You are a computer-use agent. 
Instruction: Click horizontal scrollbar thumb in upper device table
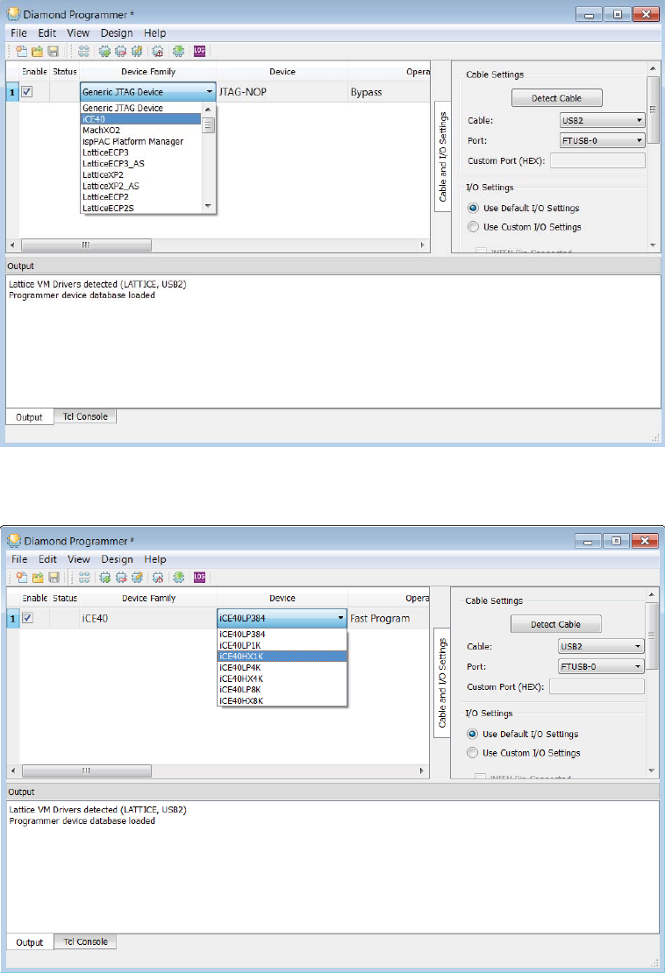point(86,245)
